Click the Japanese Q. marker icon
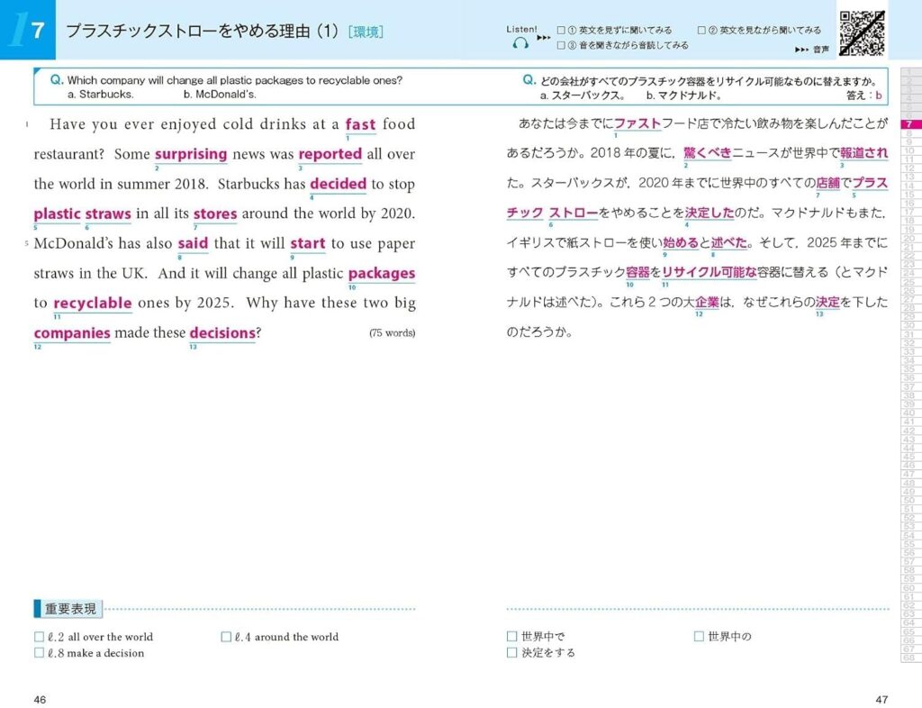The image size is (922, 708). tap(529, 80)
